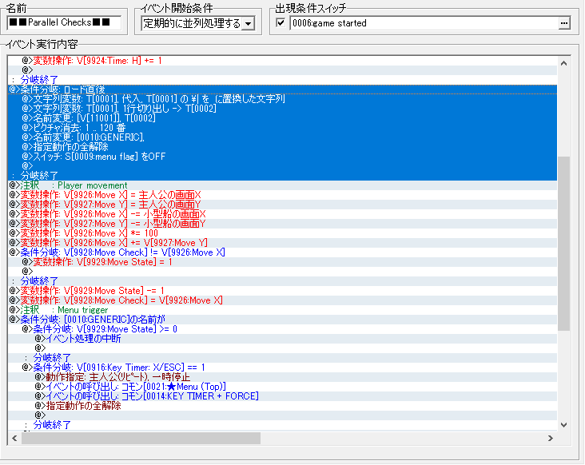Select line 名前変更: [V[11001]], T[0002]
585x465 pixels.
[x=282, y=118]
